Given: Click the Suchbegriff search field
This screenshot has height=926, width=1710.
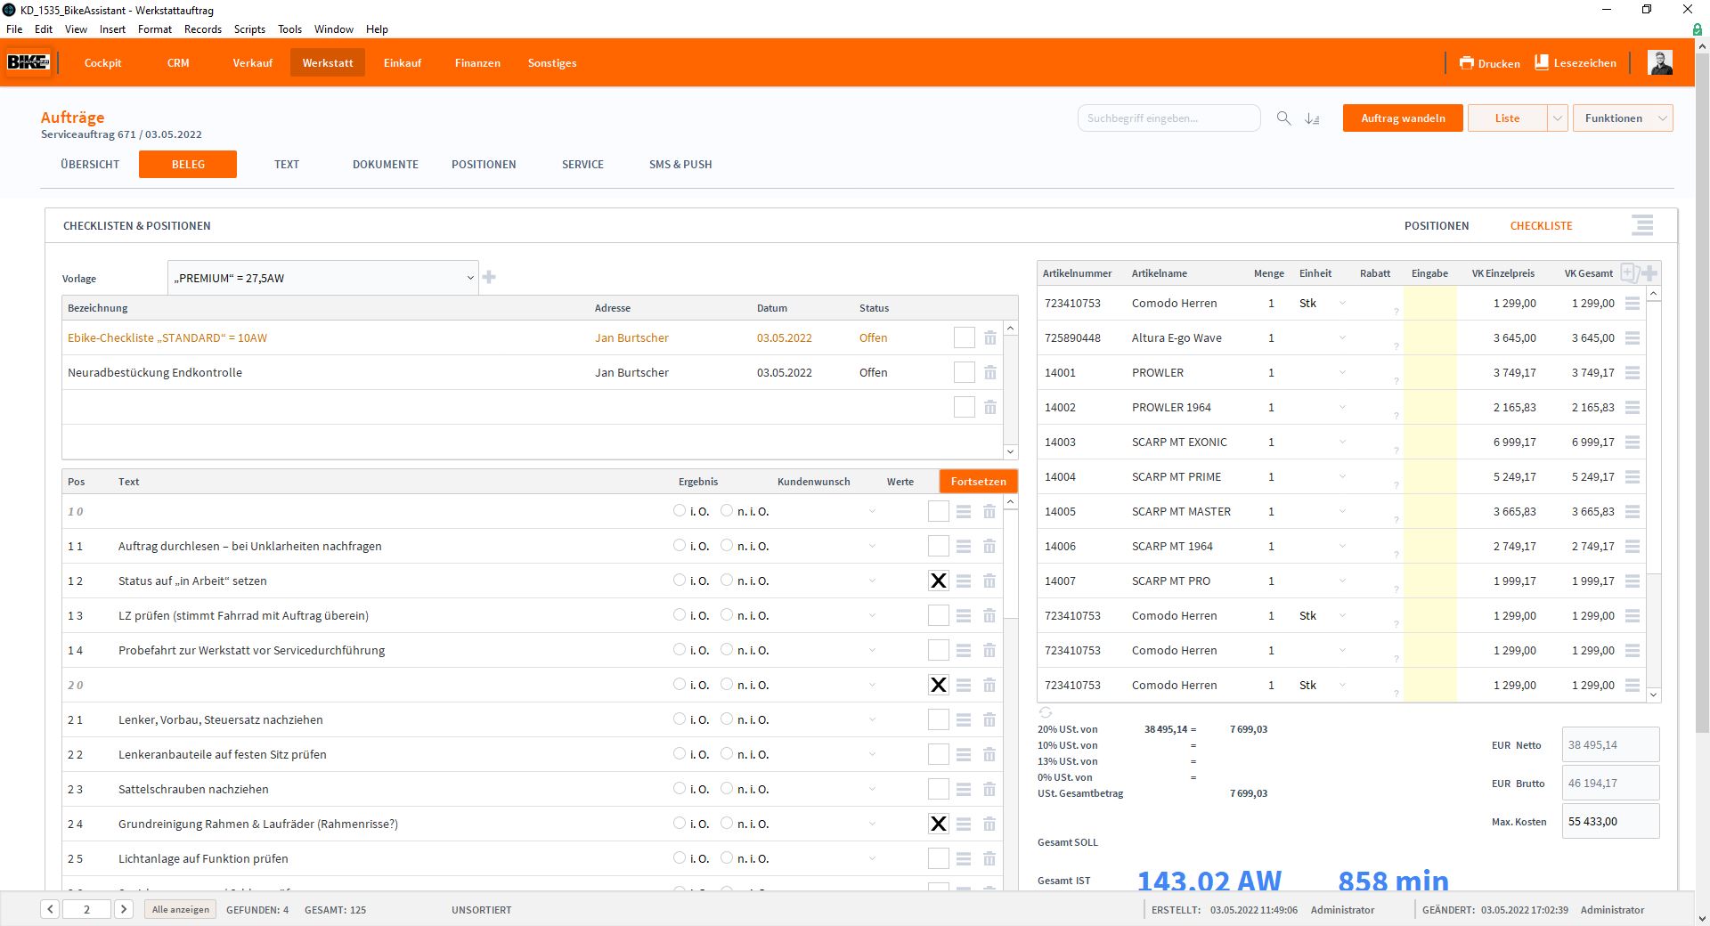Looking at the screenshot, I should [x=1168, y=118].
